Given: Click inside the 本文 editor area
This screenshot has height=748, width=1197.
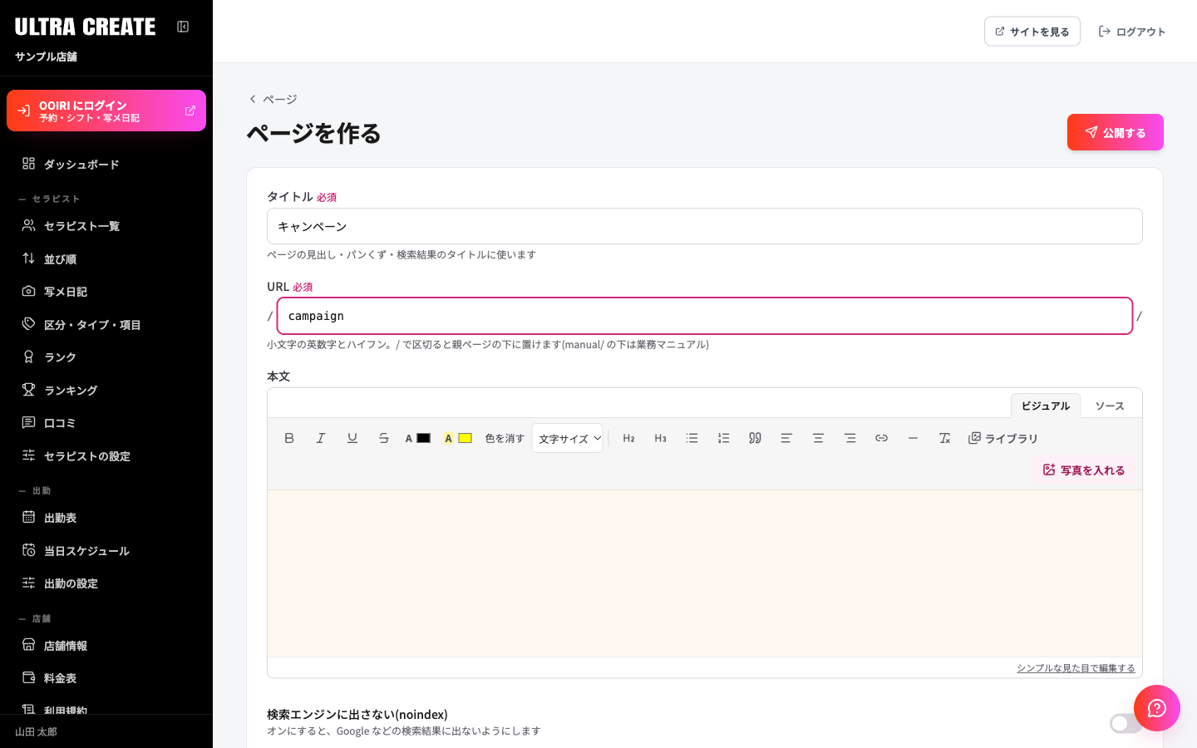Looking at the screenshot, I should [x=705, y=573].
